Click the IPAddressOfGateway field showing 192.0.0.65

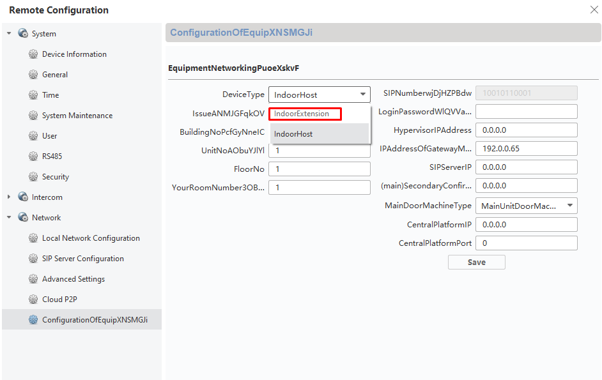tap(527, 148)
